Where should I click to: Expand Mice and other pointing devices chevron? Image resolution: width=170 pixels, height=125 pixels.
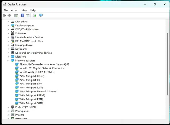[x=8, y=53]
